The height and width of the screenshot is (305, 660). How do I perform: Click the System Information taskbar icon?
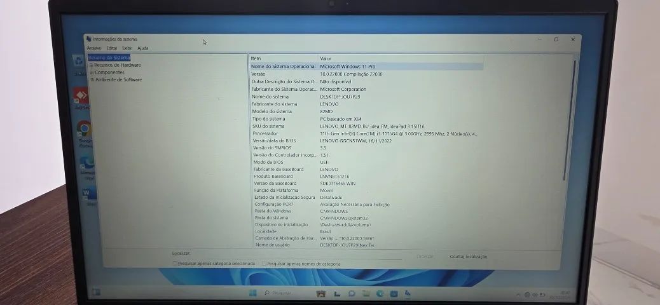click(x=408, y=293)
